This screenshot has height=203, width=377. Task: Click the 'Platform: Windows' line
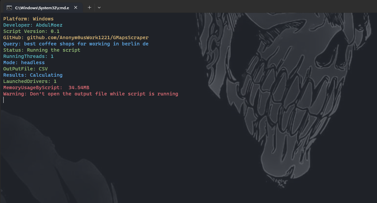[x=28, y=19]
